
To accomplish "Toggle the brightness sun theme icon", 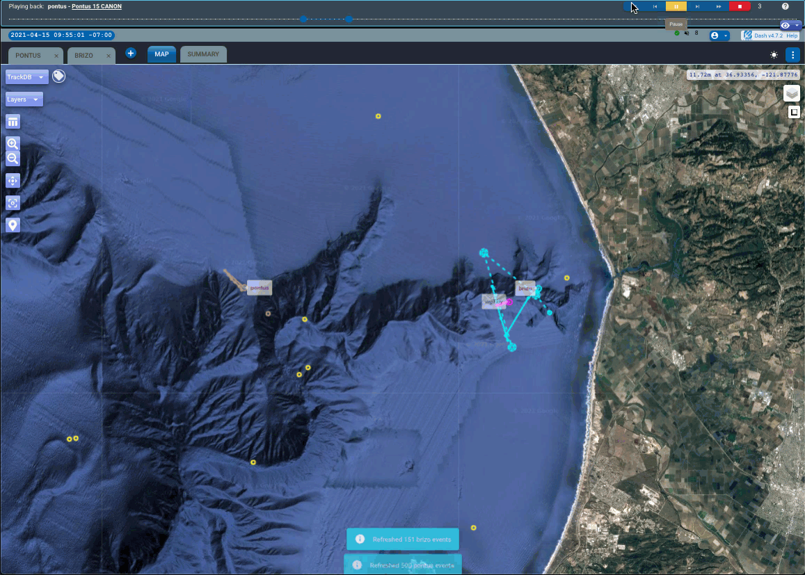I will point(774,55).
